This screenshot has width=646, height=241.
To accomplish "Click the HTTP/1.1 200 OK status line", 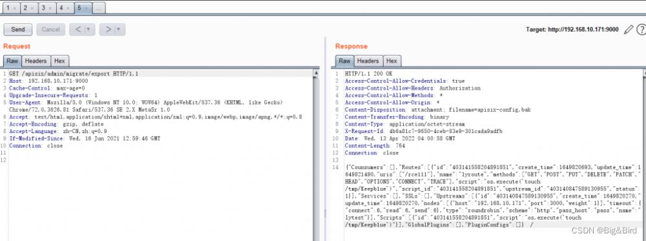I will click(x=369, y=74).
